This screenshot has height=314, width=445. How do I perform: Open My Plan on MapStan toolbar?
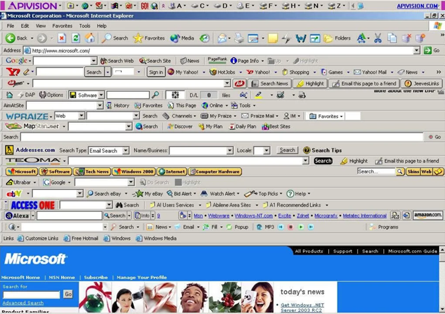pyautogui.click(x=210, y=127)
